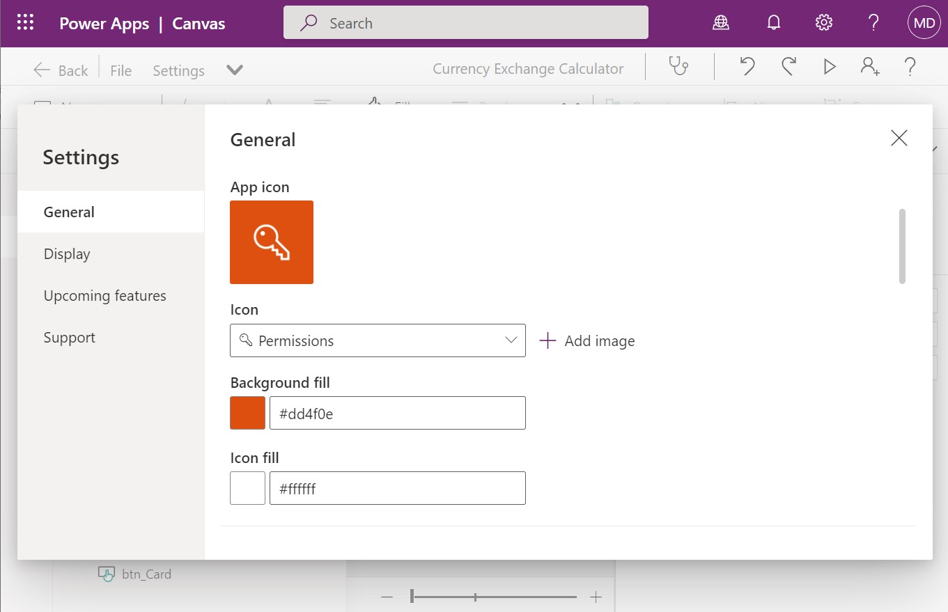Screen dimensions: 948x612
Task: Preview the Currency Exchange Calculator app
Action: point(829,67)
